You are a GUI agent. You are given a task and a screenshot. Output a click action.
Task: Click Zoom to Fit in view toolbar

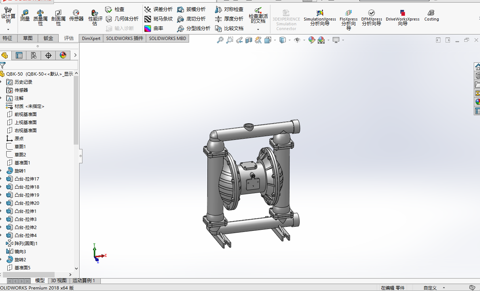[x=220, y=40]
